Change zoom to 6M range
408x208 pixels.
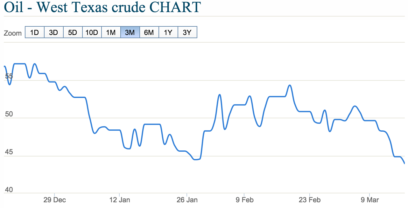[149, 32]
